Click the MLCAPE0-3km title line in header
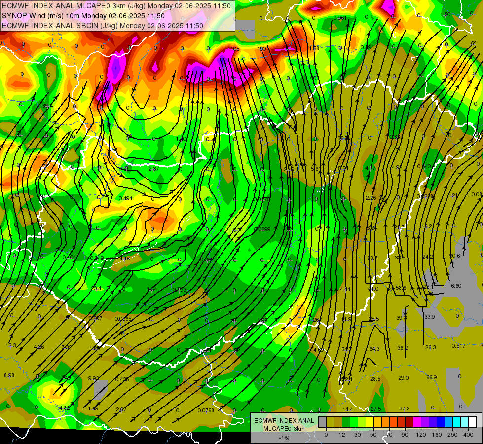The height and width of the screenshot is (444, 483). 116,6
